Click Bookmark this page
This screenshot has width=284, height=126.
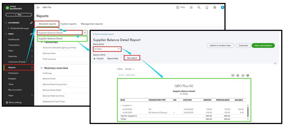pyautogui.click(x=18, y=28)
